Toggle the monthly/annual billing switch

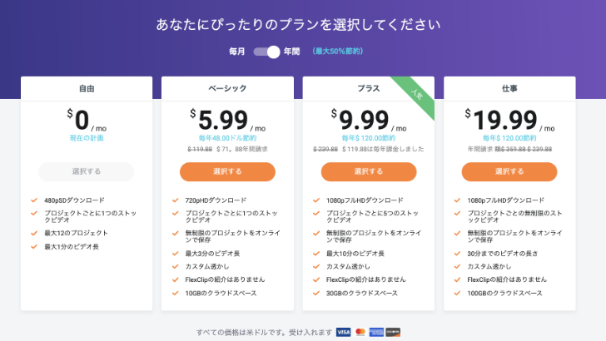266,52
